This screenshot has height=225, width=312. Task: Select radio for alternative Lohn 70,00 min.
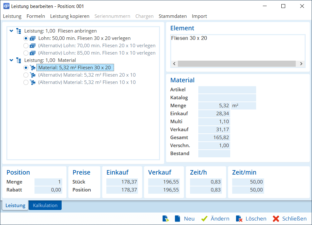pyautogui.click(x=26, y=46)
